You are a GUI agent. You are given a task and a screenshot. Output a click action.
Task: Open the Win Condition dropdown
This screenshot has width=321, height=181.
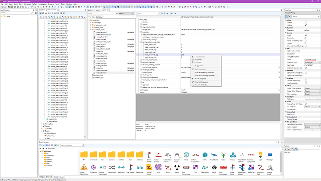click(x=312, y=127)
